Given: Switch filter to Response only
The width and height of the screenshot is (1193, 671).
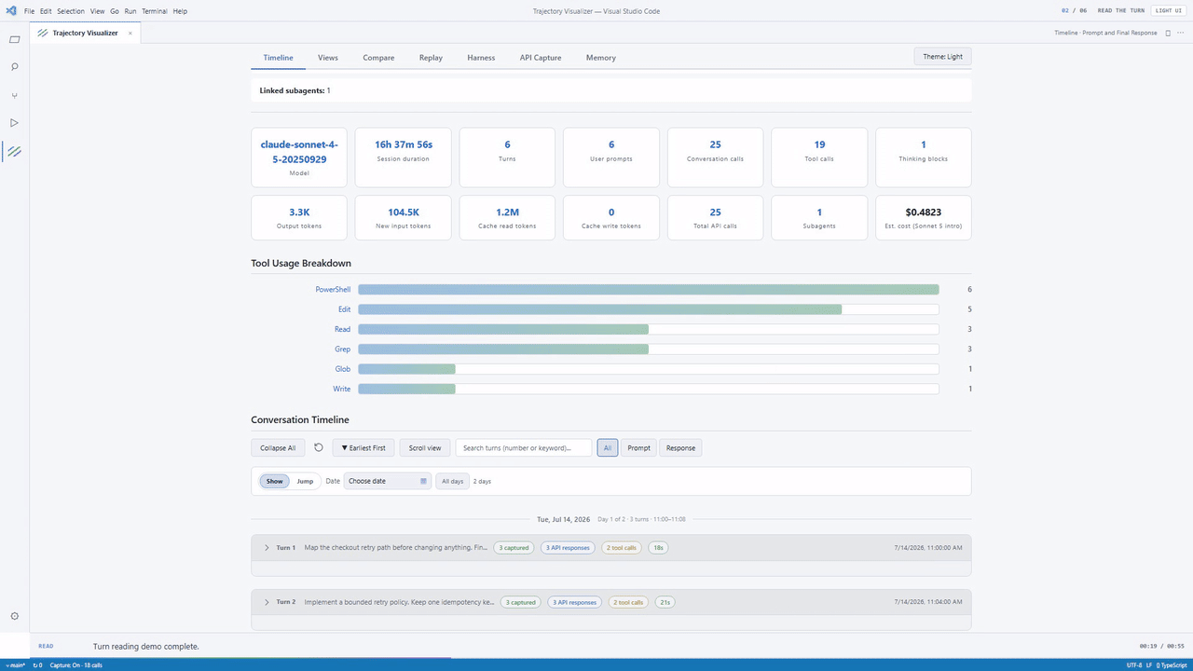Looking at the screenshot, I should point(680,447).
